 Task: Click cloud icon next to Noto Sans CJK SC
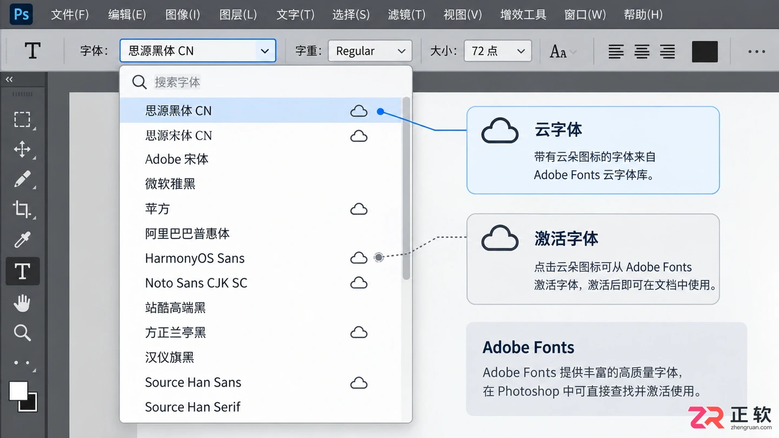pos(359,283)
